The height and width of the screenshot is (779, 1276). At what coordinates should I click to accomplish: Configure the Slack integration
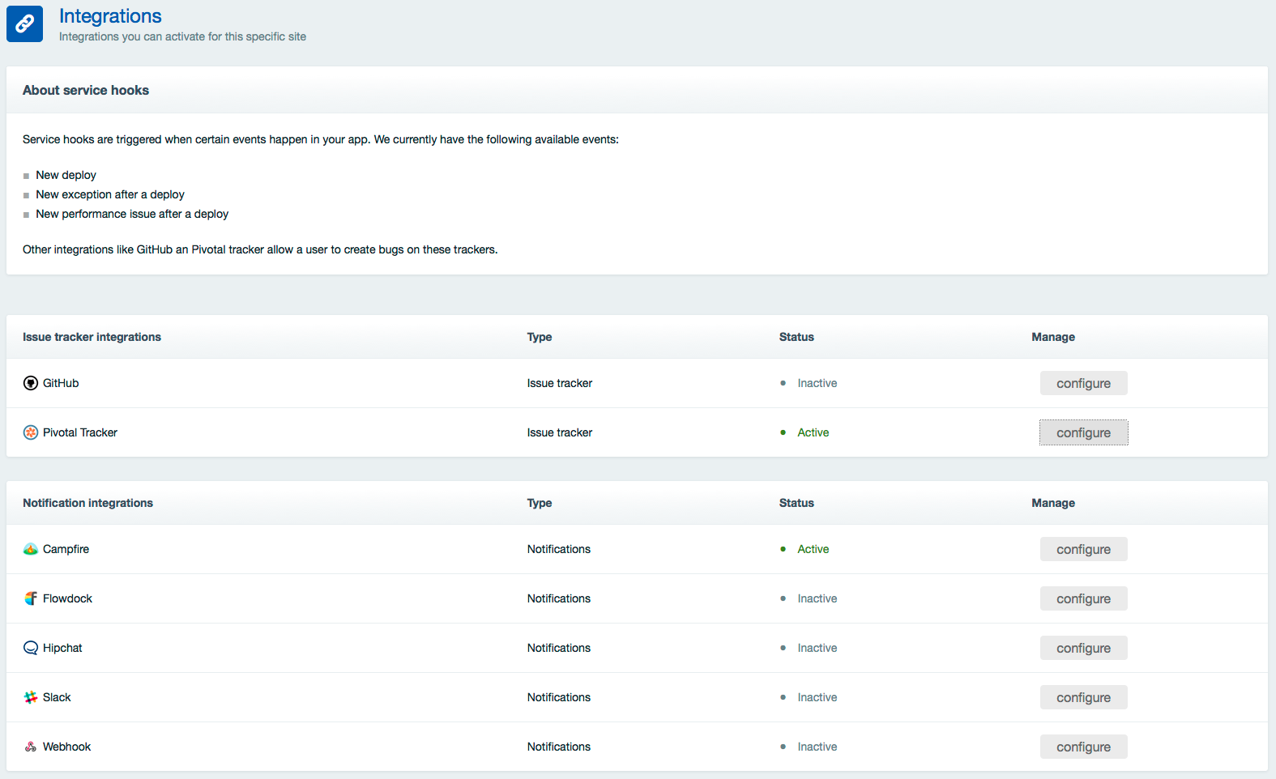[x=1083, y=697]
